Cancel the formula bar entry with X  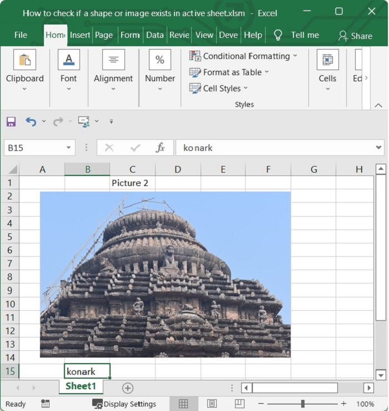coord(109,148)
